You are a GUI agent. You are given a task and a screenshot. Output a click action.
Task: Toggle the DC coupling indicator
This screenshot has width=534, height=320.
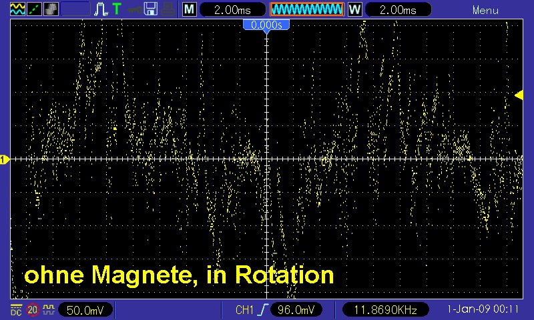[15, 310]
